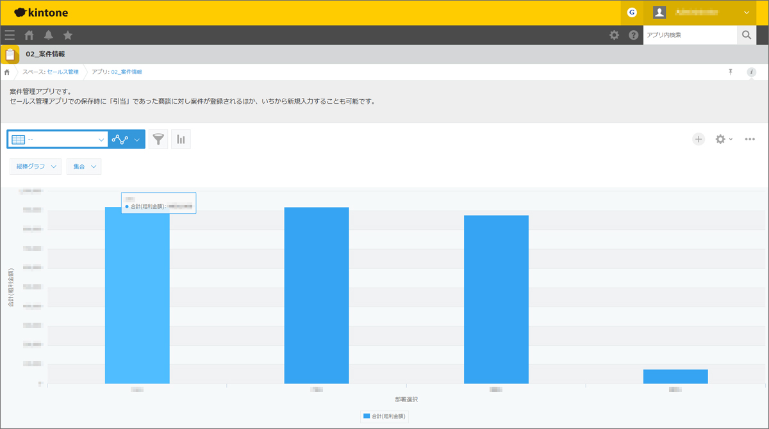Open the セールス管理 space link
Viewport: 769px width, 429px height.
coord(63,72)
